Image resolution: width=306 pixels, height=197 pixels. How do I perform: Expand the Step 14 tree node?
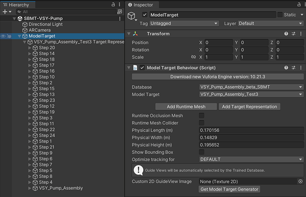coord(29,54)
